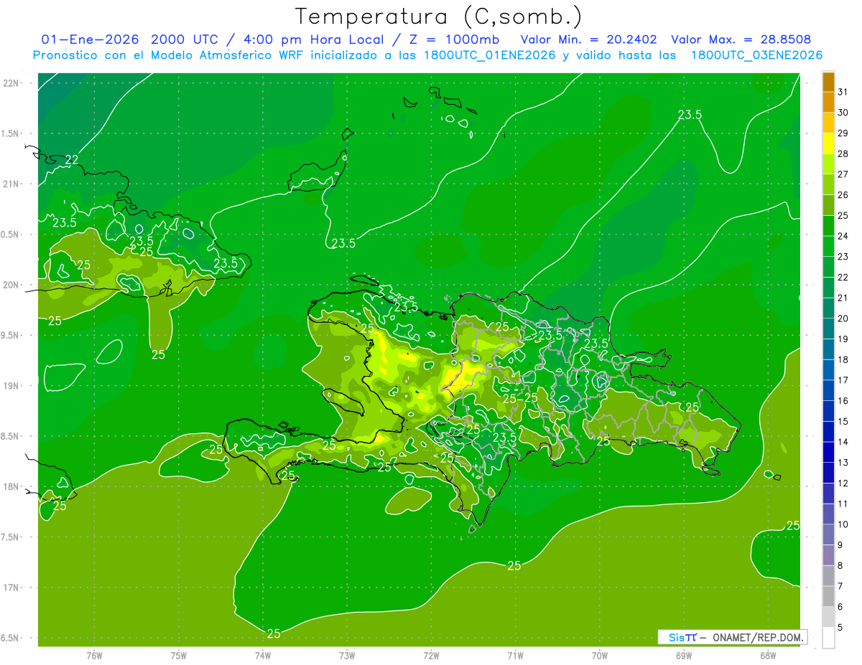Click the 22N latitude axis label
The image size is (862, 665).
[11, 83]
